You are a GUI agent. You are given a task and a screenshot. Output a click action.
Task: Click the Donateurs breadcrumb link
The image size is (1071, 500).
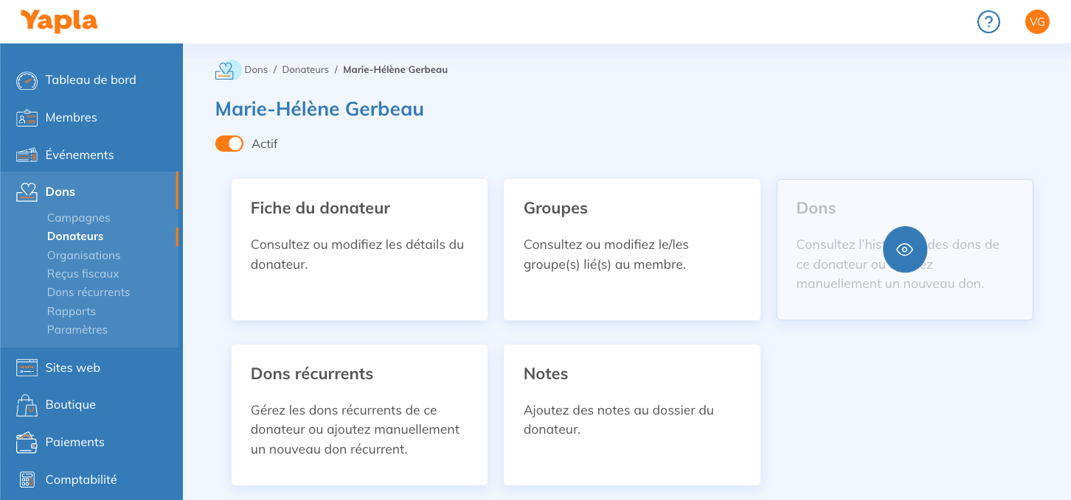(x=305, y=70)
